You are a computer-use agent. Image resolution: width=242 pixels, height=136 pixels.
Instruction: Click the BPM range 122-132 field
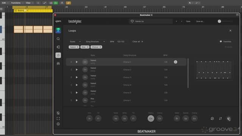tap(121, 42)
